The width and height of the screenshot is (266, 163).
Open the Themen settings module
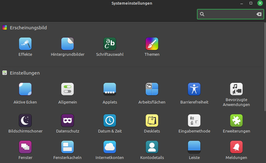tap(152, 44)
